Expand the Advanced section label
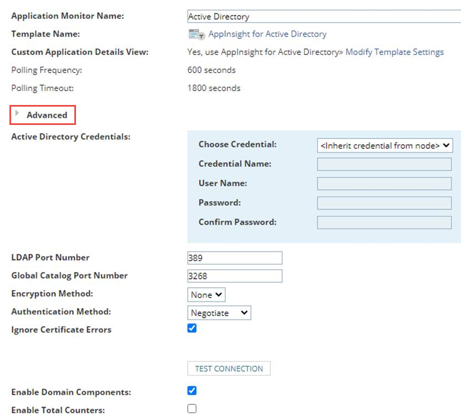The width and height of the screenshot is (461, 416). click(47, 115)
